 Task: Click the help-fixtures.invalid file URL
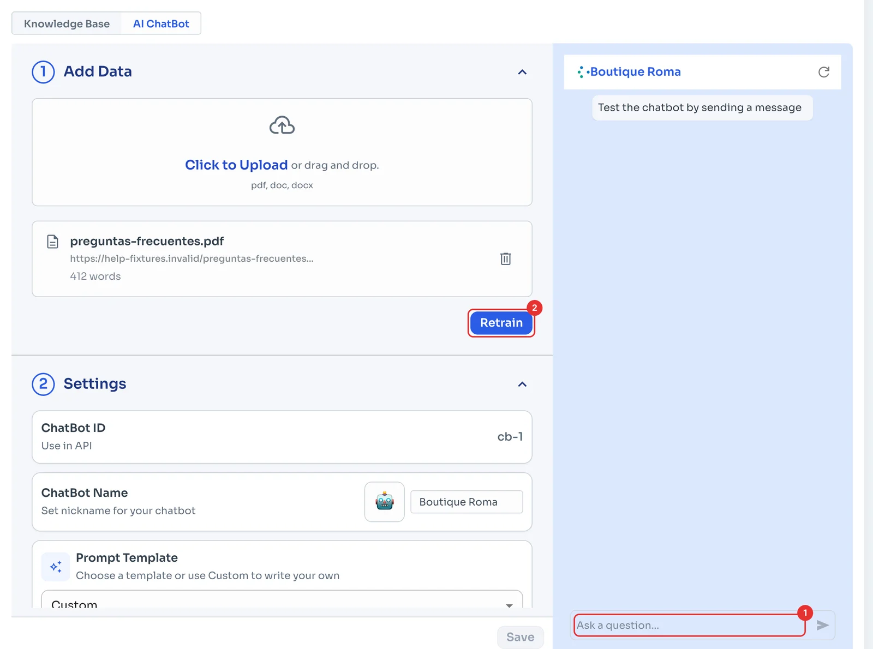(x=192, y=259)
